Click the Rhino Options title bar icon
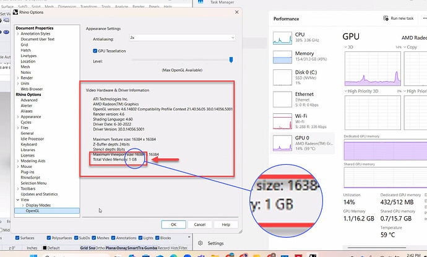This screenshot has width=427, height=257. point(15,12)
